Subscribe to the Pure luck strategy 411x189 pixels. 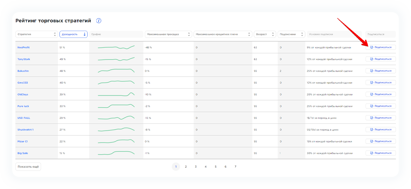pos(381,106)
